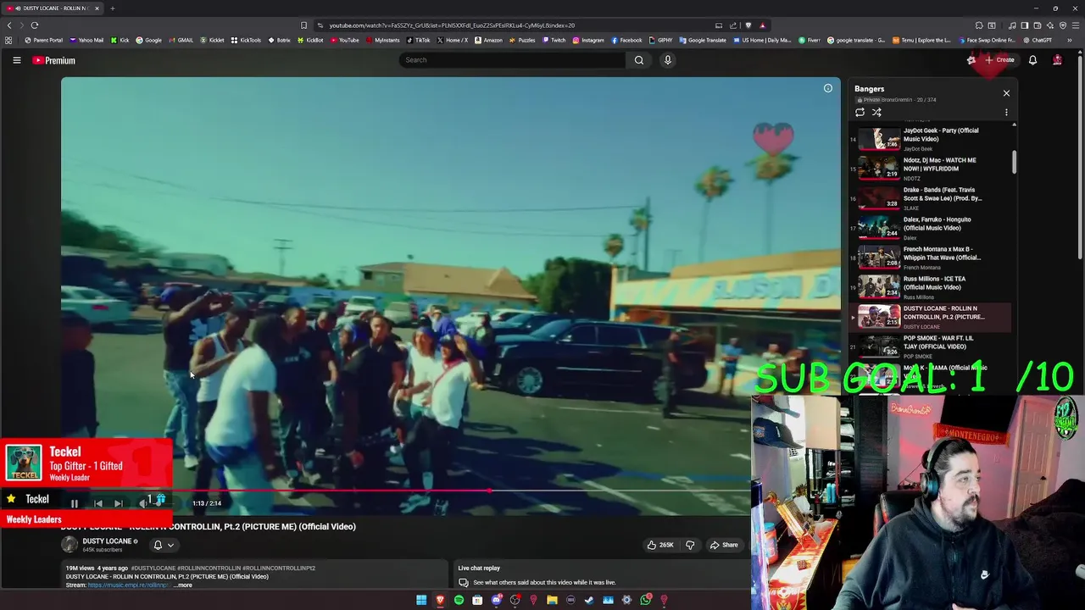Like the video
This screenshot has height=610, width=1085.
(x=660, y=545)
